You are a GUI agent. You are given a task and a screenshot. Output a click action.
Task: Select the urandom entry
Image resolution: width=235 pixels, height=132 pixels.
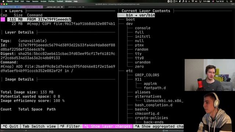point(142,62)
